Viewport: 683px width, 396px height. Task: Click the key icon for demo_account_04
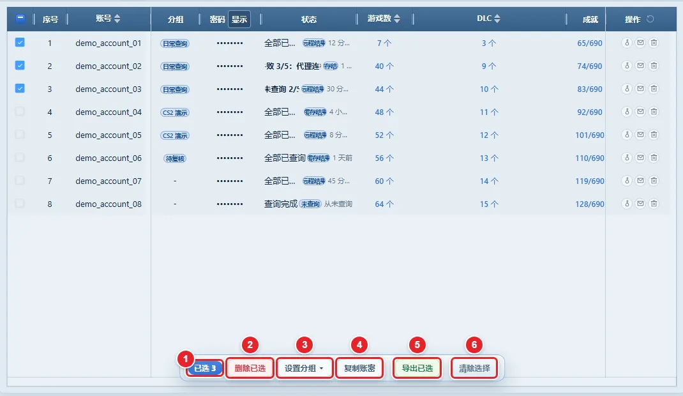[627, 112]
